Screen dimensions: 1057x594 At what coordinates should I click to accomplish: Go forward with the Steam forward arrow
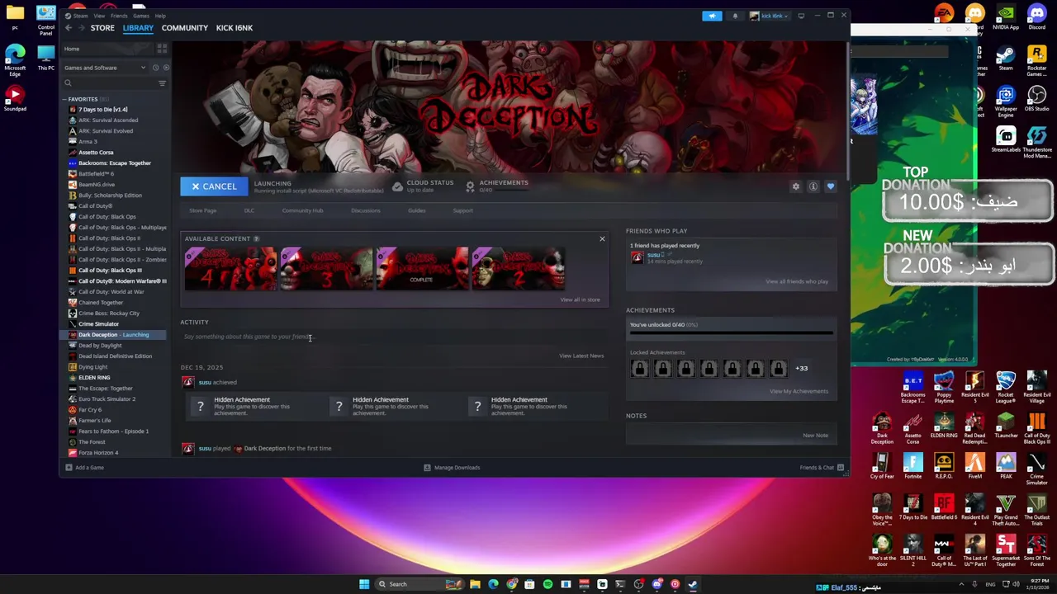(x=80, y=28)
